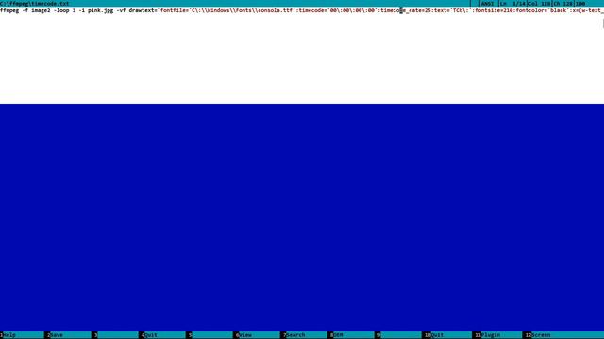Viewport: 604px width, 339px height.
Task: Click the file path C:\ffmpeg\timecode.txt in the title bar
Action: [x=35, y=4]
